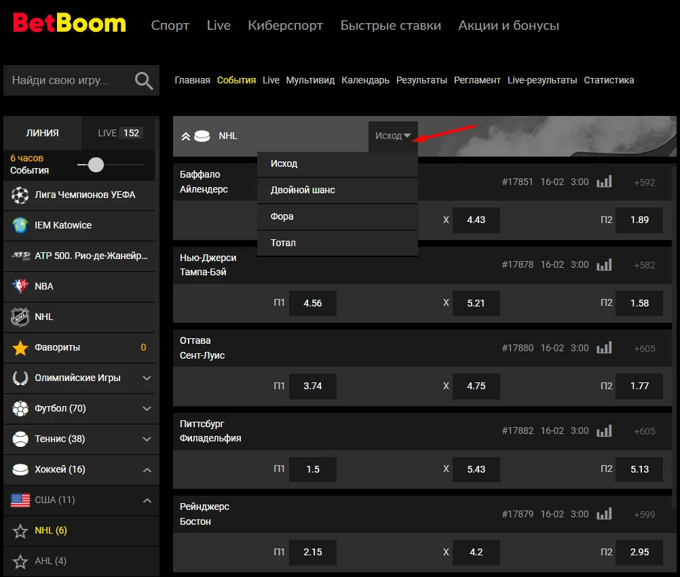Switch to ЛИНИЯ tab

[x=43, y=133]
